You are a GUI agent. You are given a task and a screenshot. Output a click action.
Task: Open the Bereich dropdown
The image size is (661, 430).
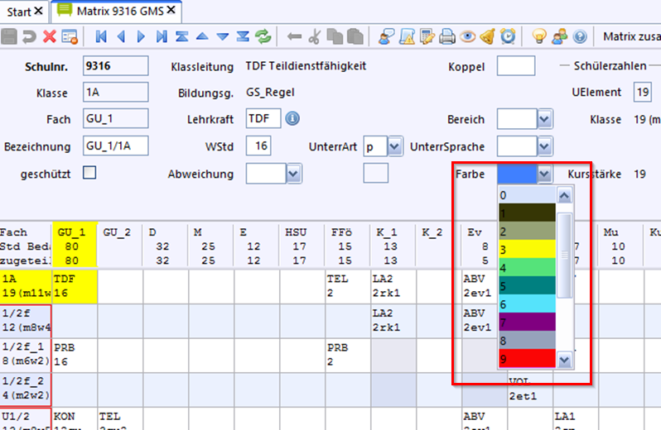pos(544,119)
